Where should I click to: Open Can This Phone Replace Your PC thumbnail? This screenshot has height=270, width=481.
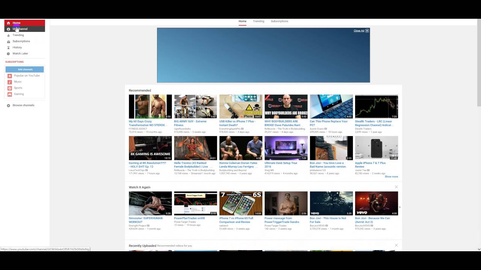(331, 106)
